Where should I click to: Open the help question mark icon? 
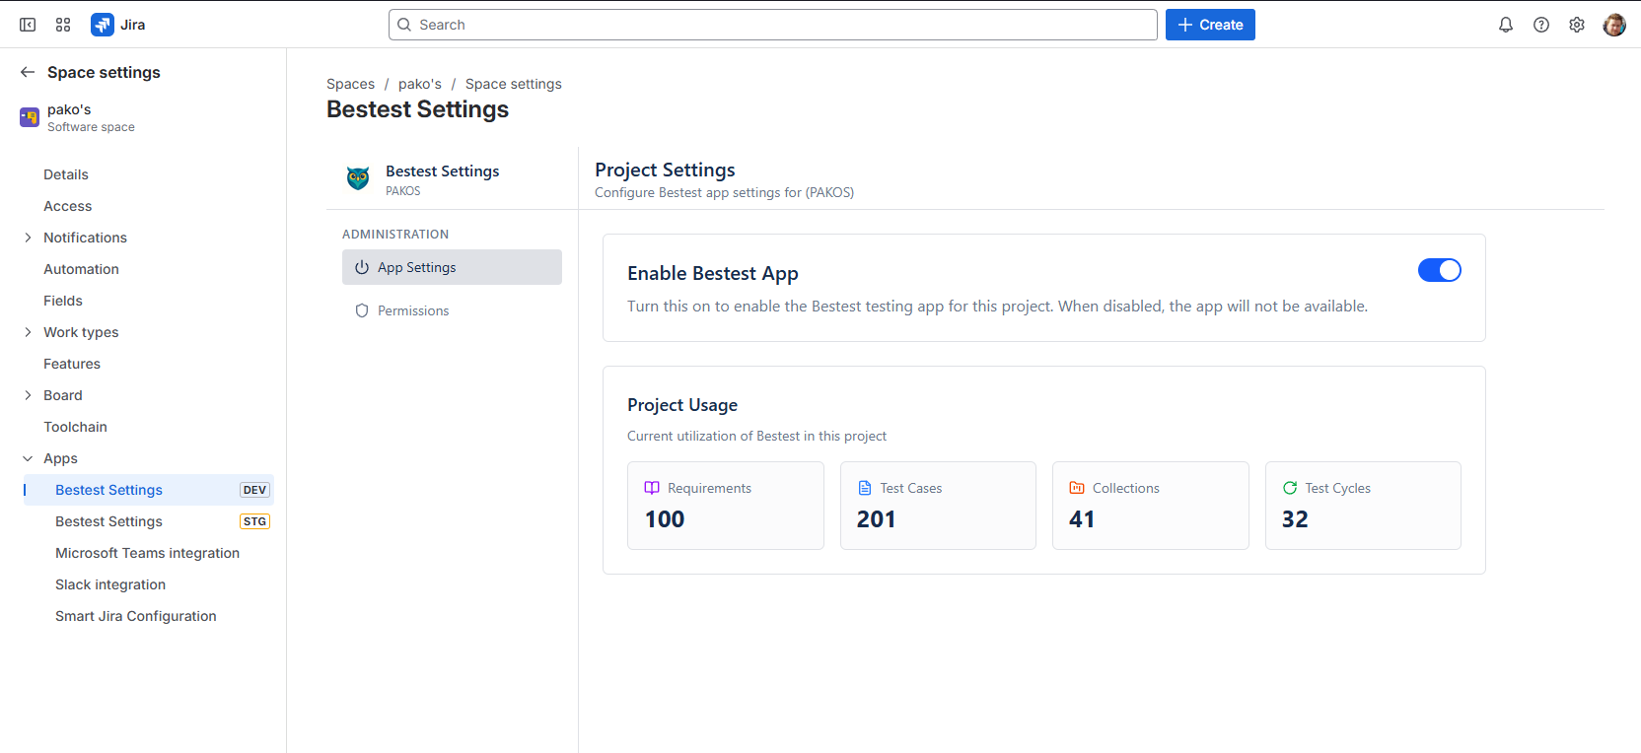coord(1540,25)
